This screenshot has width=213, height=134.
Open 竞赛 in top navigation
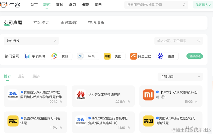[x=98, y=5]
